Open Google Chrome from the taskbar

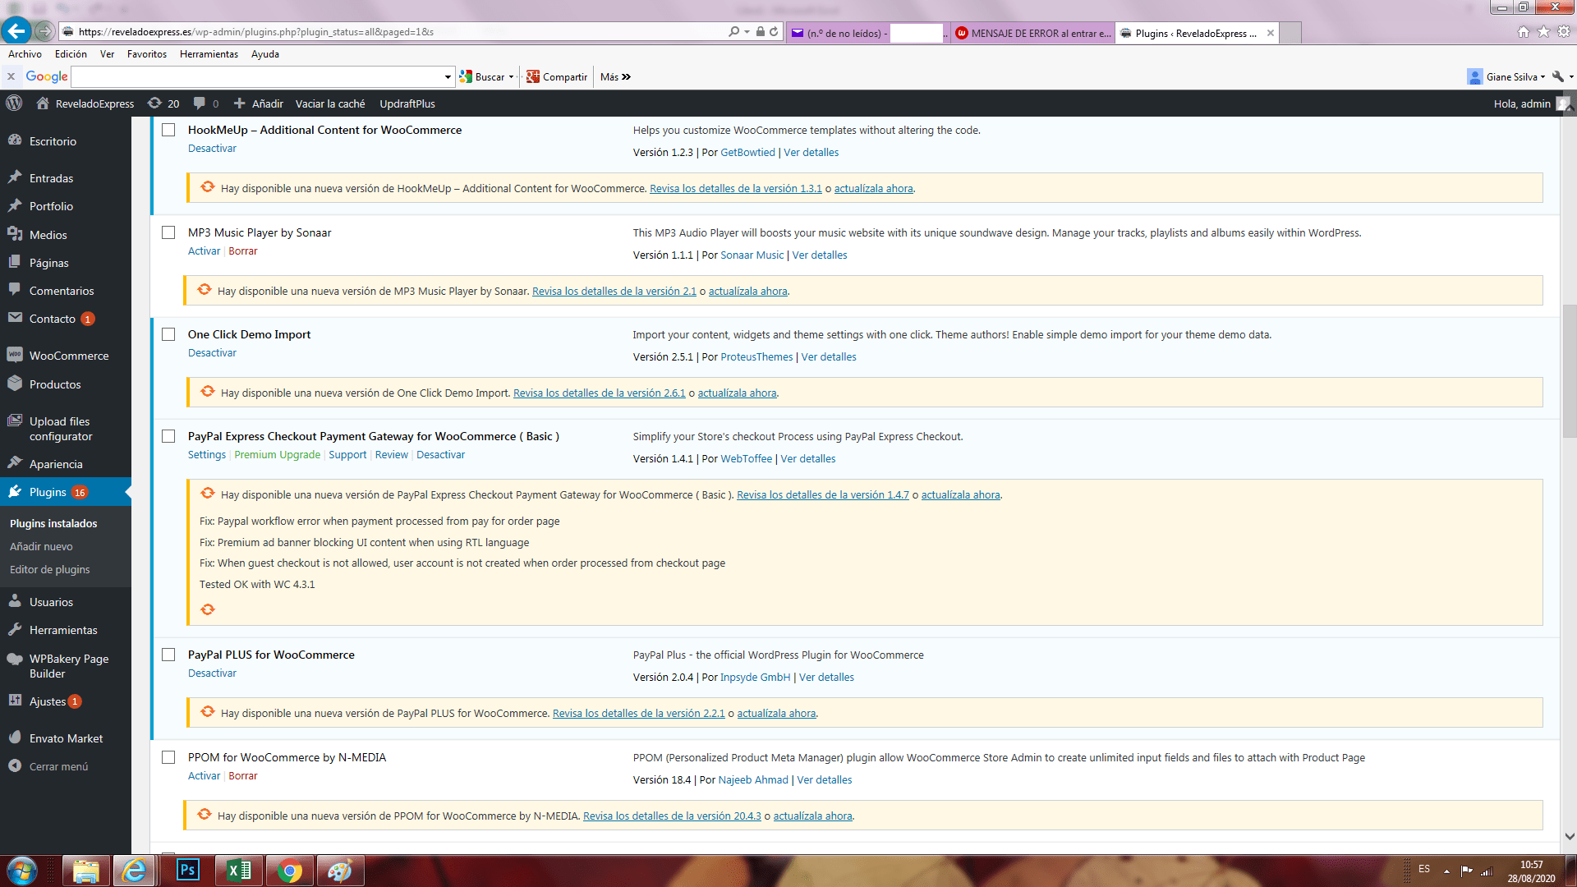[x=289, y=871]
